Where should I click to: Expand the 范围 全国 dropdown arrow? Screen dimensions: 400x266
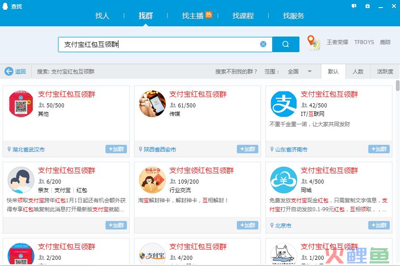[310, 71]
